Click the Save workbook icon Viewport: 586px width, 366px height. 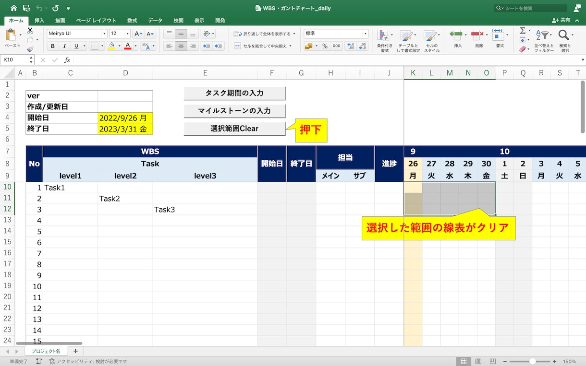[26, 8]
